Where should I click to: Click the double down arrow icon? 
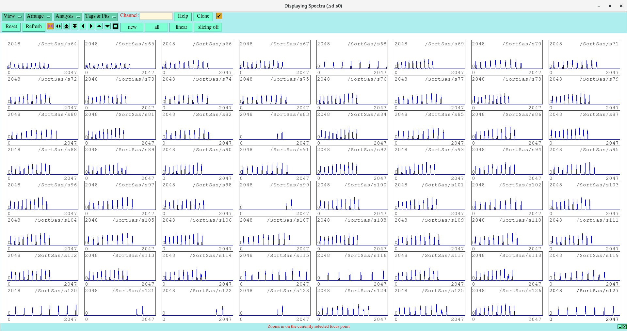75,26
